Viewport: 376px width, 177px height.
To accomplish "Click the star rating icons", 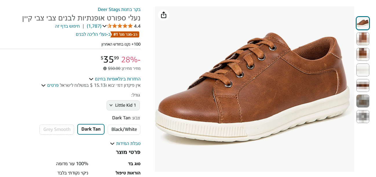I will pos(120,26).
